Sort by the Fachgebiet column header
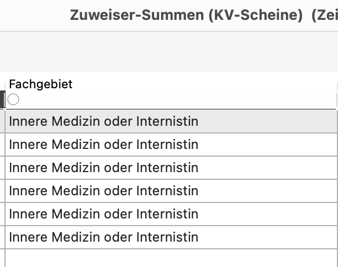 coord(41,84)
